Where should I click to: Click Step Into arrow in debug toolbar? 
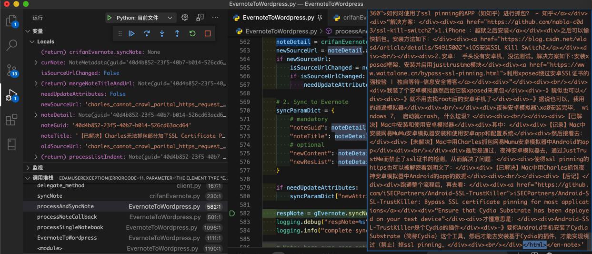pos(162,33)
